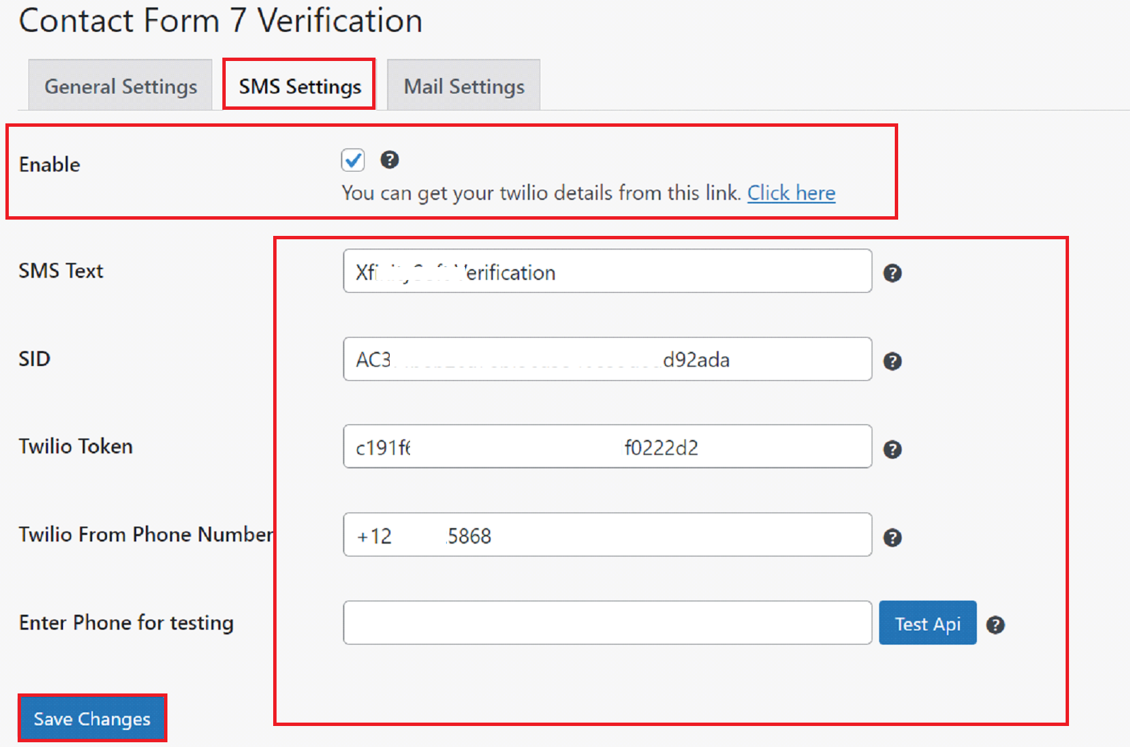Follow the Click here twilio link
Image resolution: width=1130 pixels, height=747 pixels.
coord(791,193)
